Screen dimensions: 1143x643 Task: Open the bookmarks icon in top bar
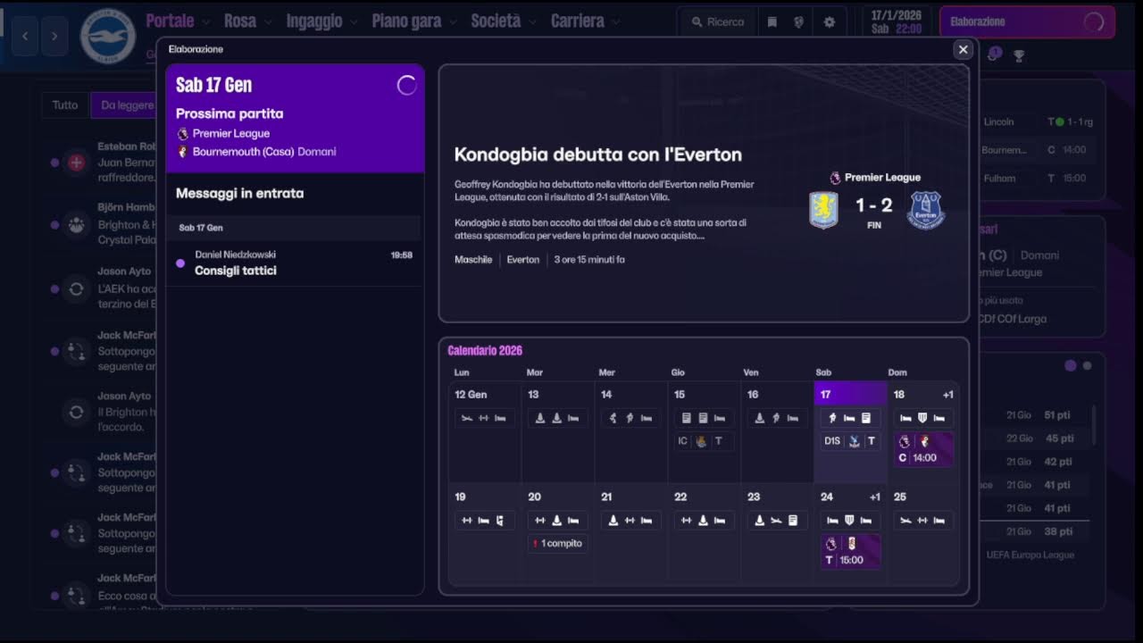tap(772, 22)
